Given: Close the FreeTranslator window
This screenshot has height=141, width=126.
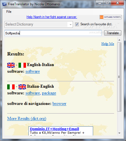Looking at the screenshot, I should (117, 3).
